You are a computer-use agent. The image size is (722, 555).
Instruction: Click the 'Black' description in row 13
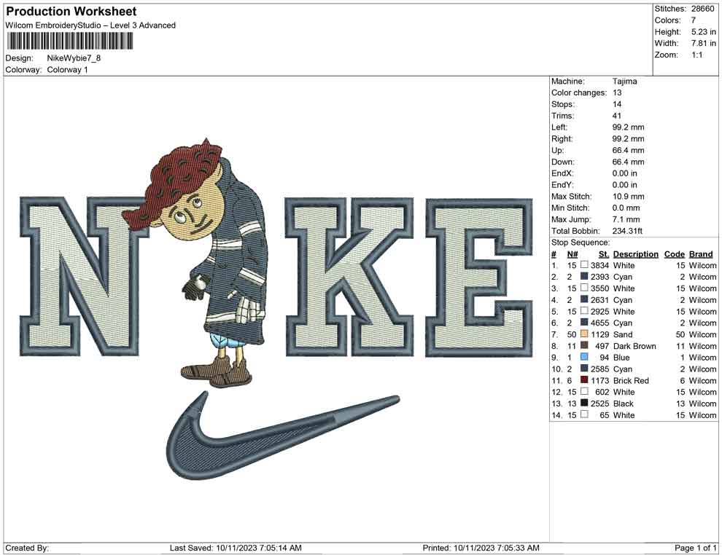(623, 404)
